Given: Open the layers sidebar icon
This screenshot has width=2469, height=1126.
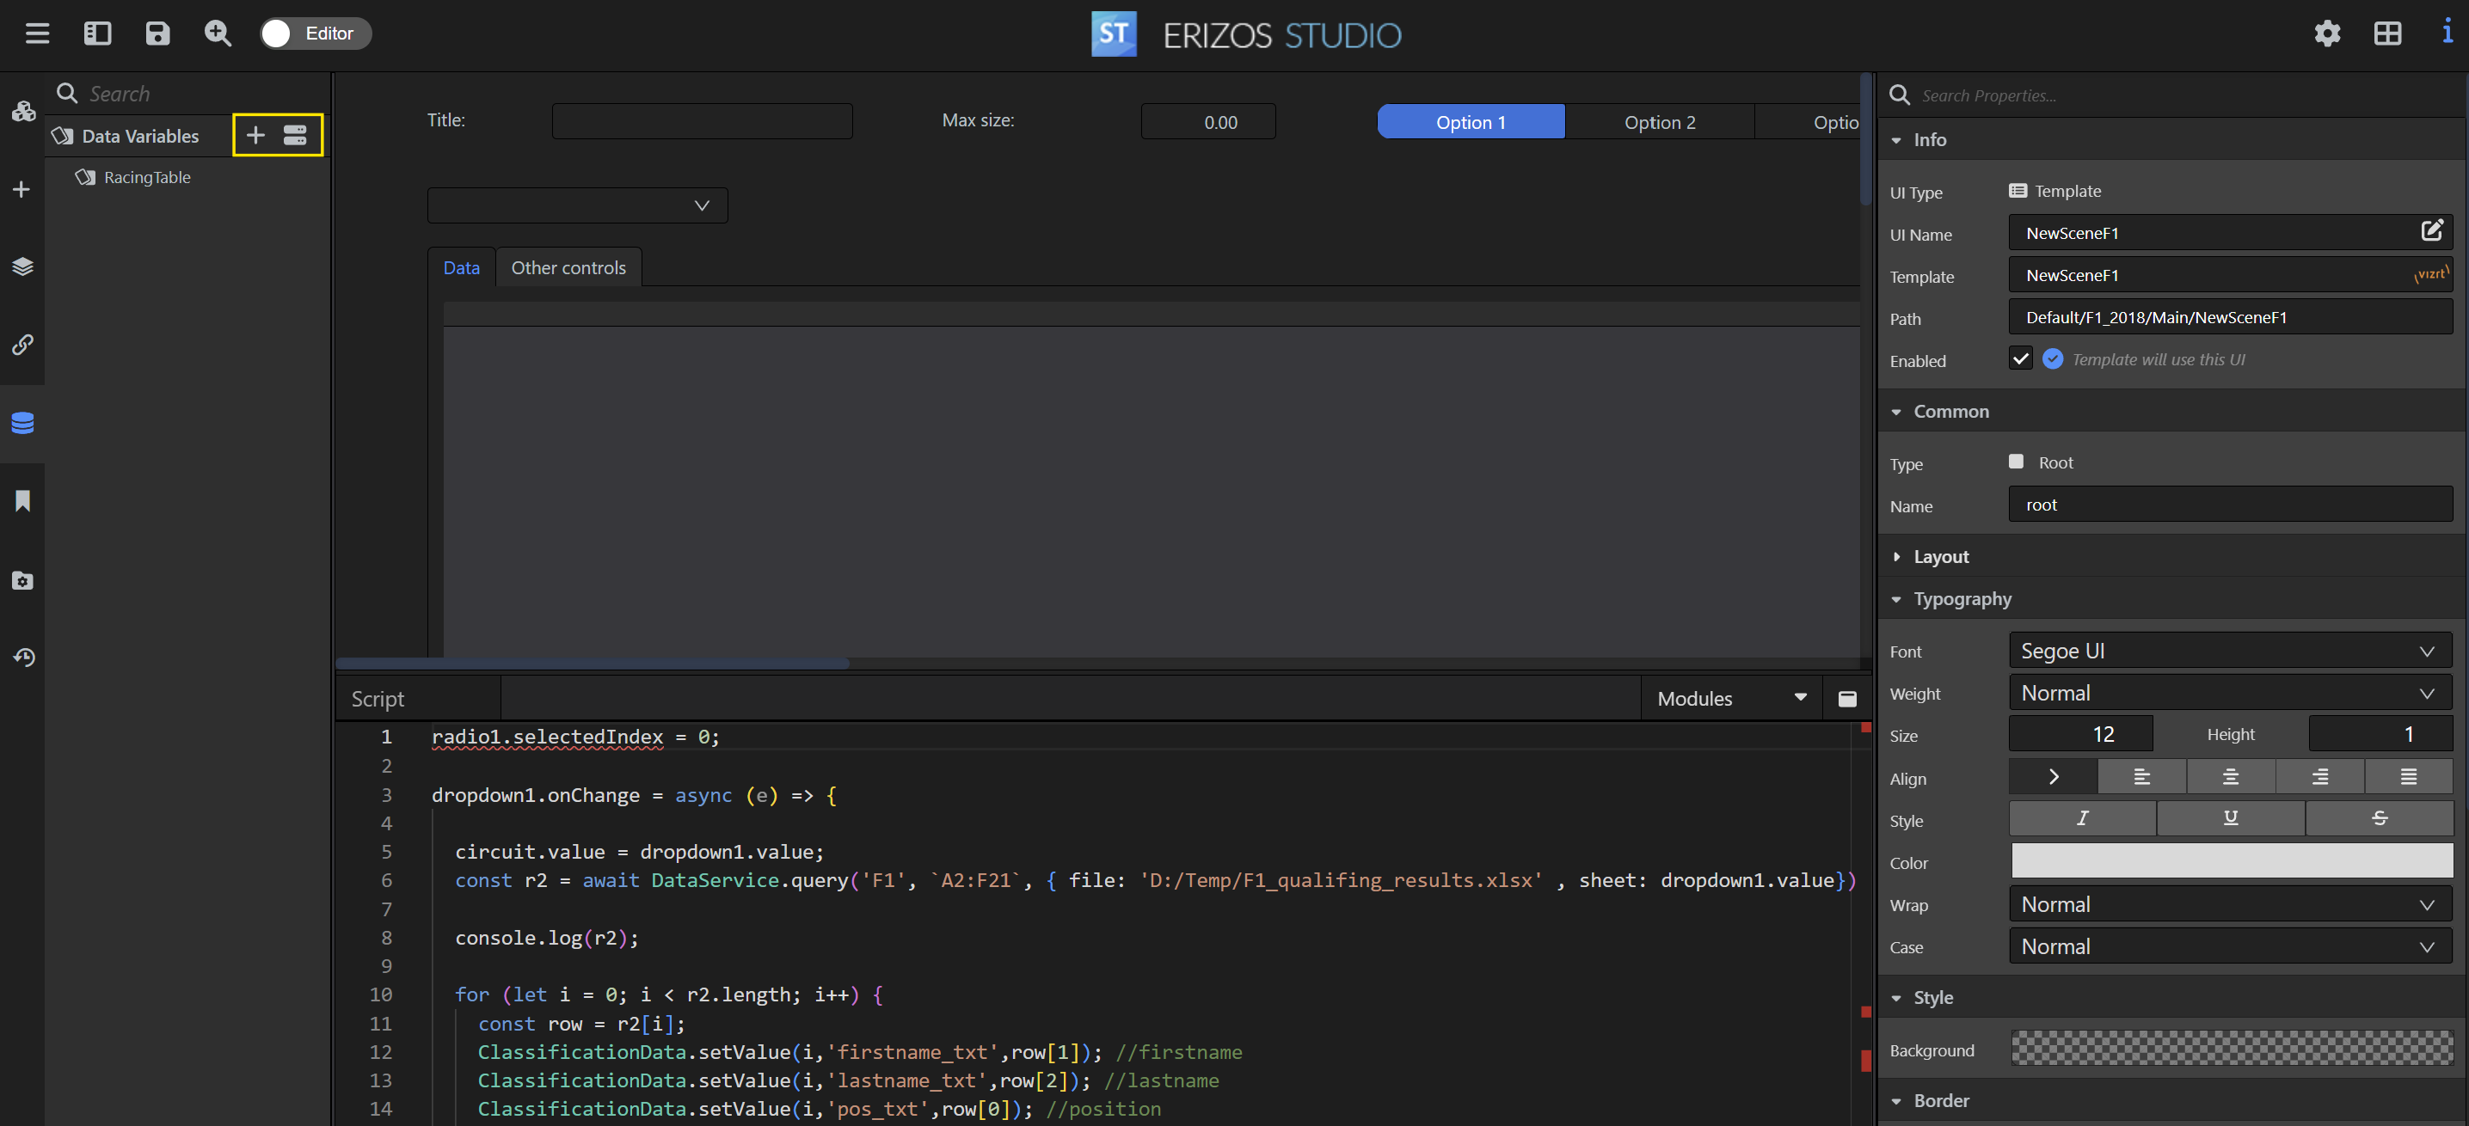Looking at the screenshot, I should (x=23, y=266).
